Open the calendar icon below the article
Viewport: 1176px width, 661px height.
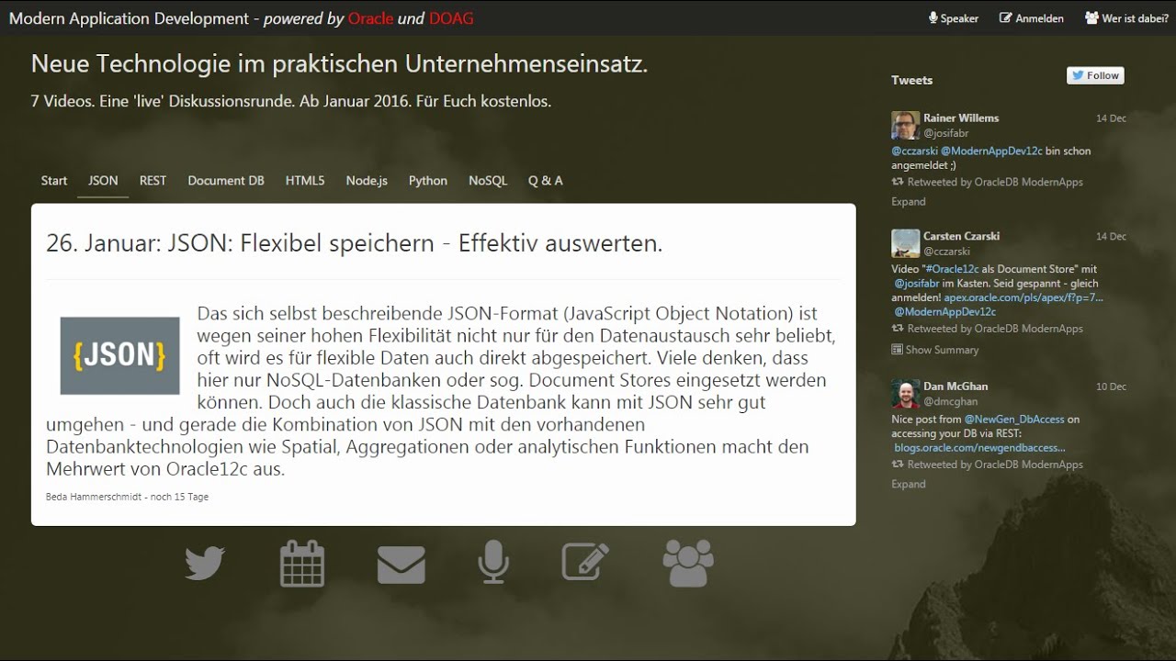click(302, 563)
